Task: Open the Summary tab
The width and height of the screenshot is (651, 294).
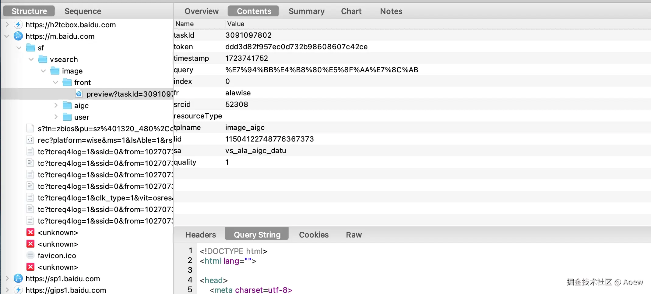Action: 307,11
